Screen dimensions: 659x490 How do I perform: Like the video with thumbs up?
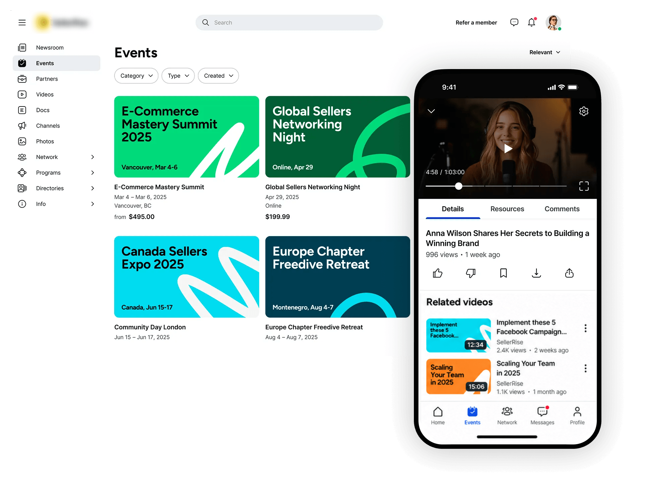coord(438,273)
